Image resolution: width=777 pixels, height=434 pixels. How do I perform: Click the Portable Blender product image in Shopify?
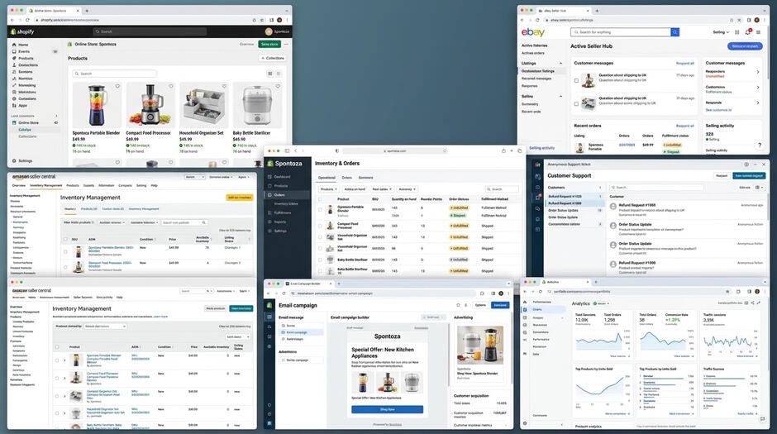coord(98,105)
